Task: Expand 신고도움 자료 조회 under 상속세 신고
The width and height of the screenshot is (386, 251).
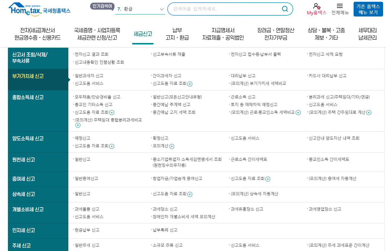Action: (190, 195)
